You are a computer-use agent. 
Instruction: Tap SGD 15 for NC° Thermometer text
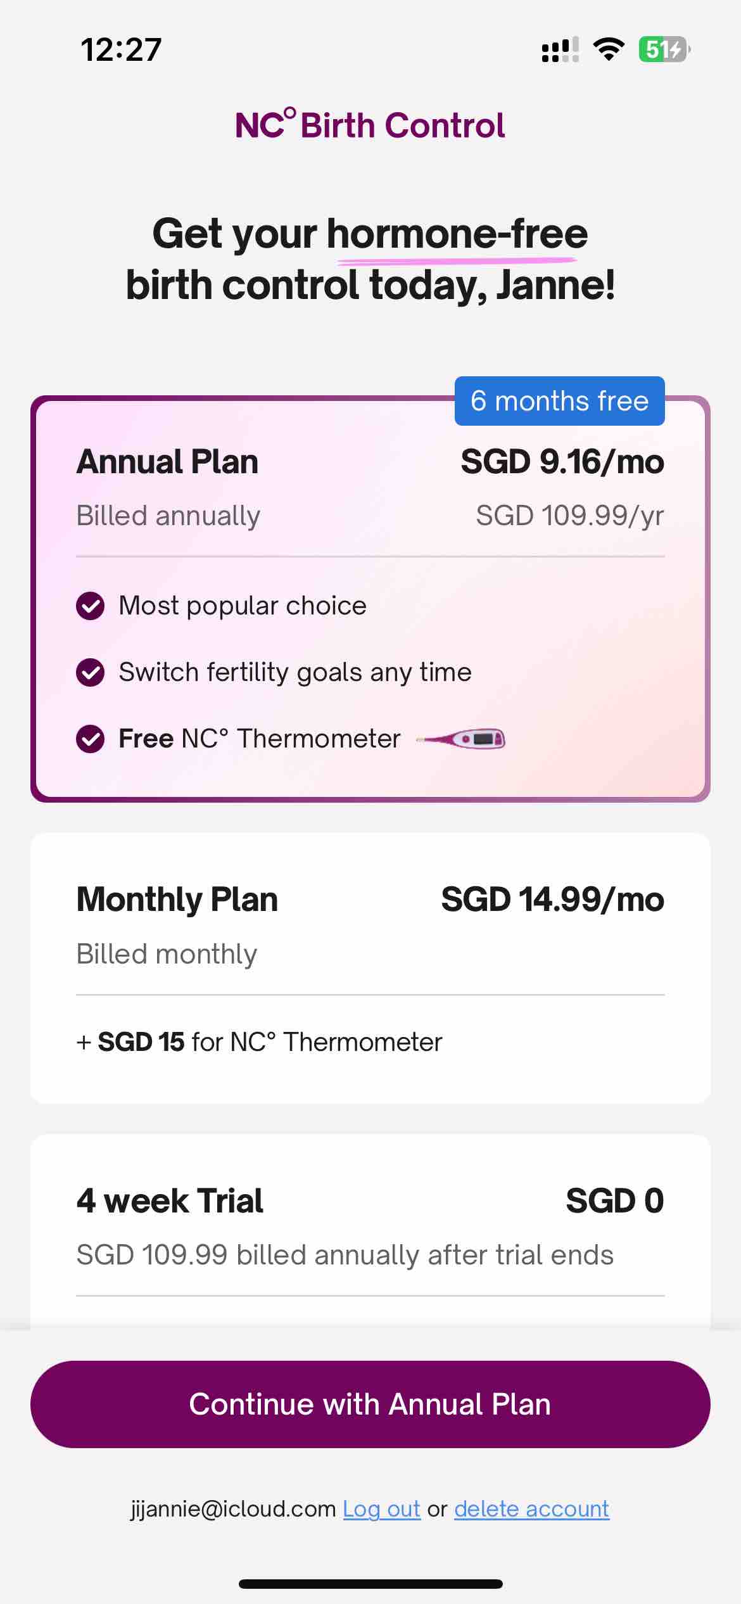(259, 1042)
